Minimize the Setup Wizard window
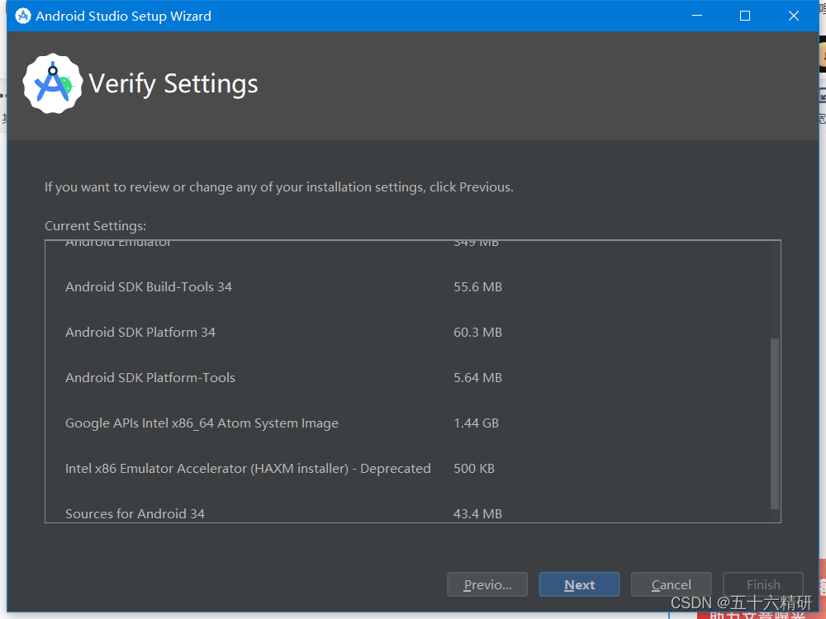 point(697,16)
